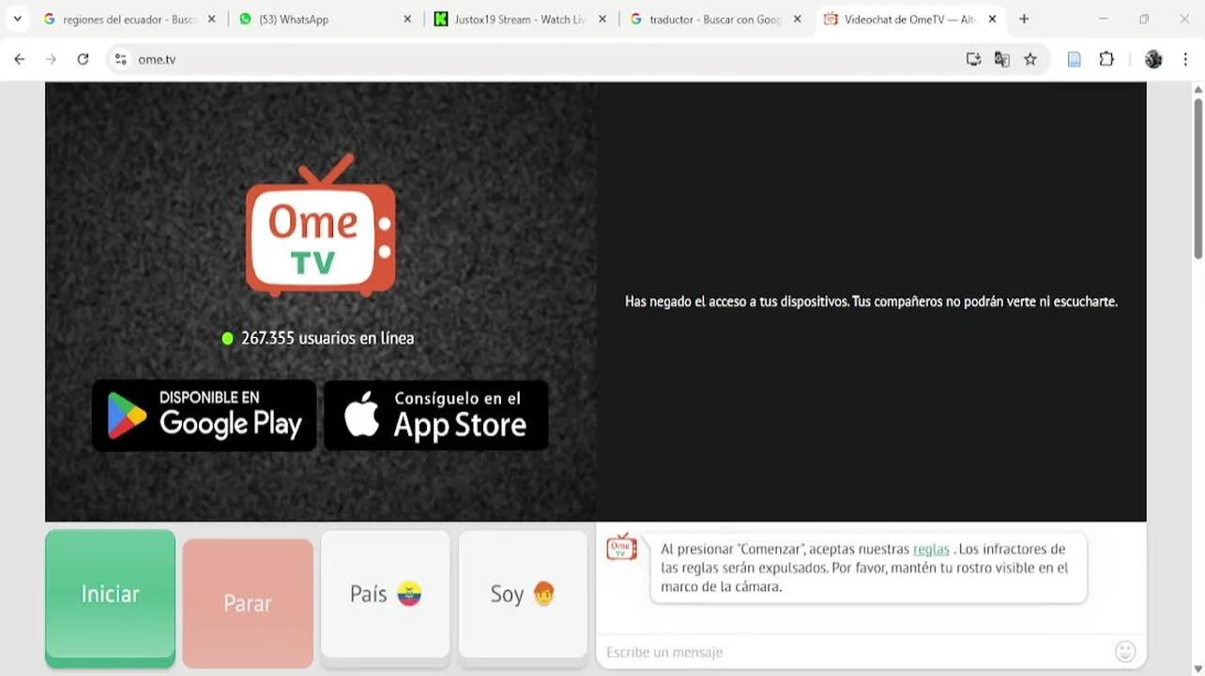
Task: Open a new browser tab
Action: coord(1024,19)
